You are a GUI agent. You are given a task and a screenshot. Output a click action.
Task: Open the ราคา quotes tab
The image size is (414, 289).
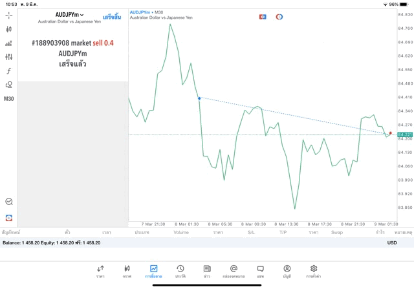100,272
